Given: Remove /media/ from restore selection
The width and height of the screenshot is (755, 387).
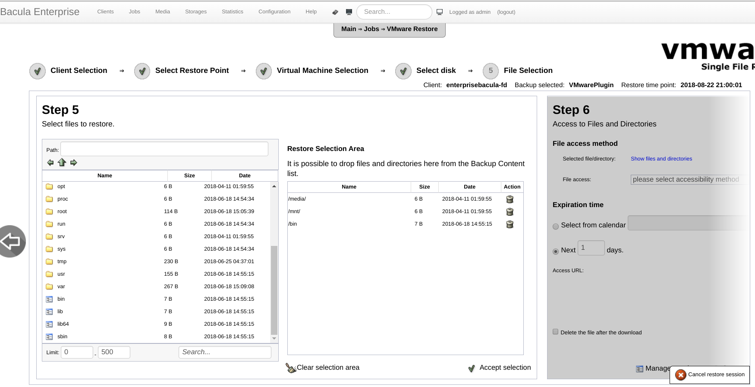Looking at the screenshot, I should coord(510,199).
